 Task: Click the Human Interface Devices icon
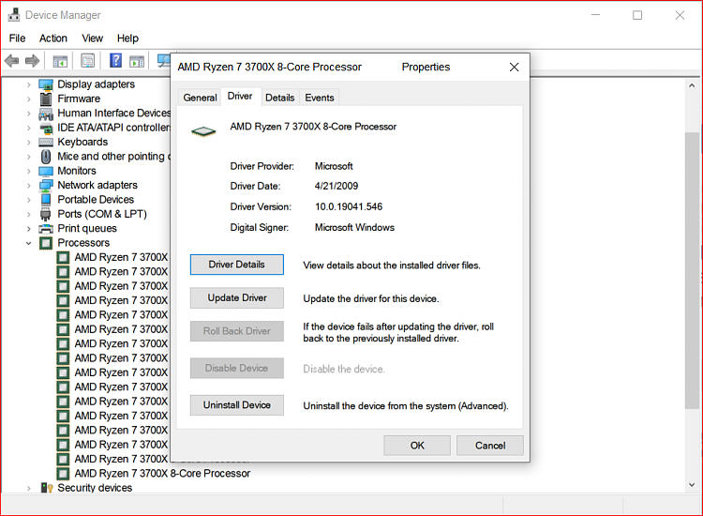(46, 114)
